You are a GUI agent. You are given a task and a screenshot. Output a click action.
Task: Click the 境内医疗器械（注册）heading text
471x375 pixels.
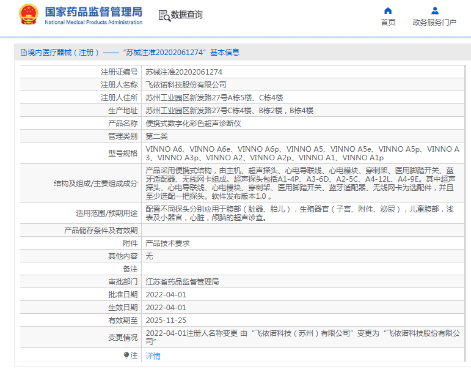click(x=64, y=53)
